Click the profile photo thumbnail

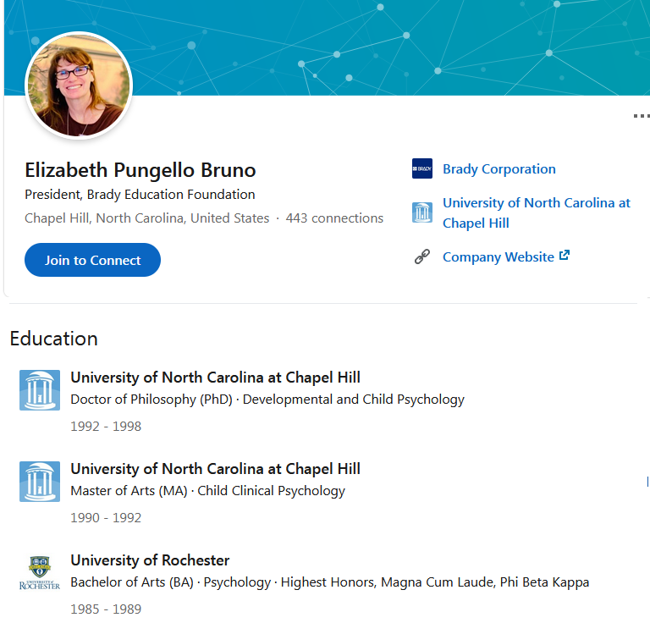79,85
